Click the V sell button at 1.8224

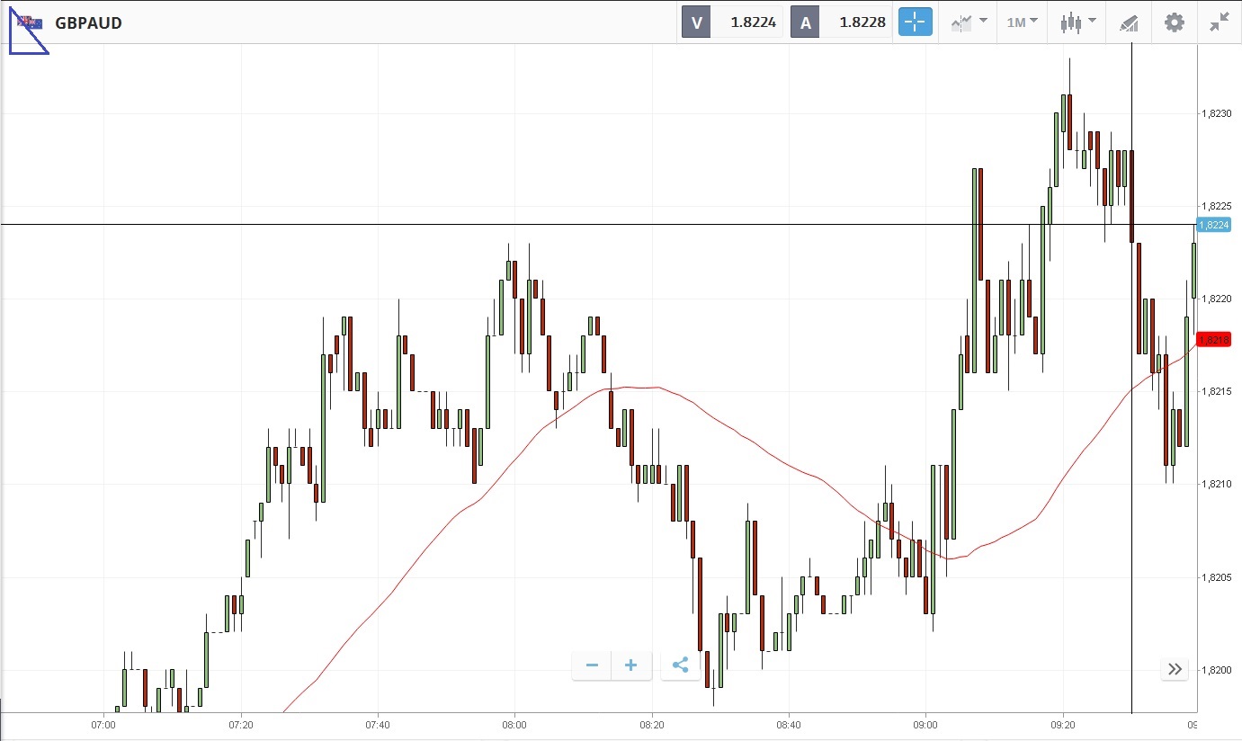tap(731, 22)
